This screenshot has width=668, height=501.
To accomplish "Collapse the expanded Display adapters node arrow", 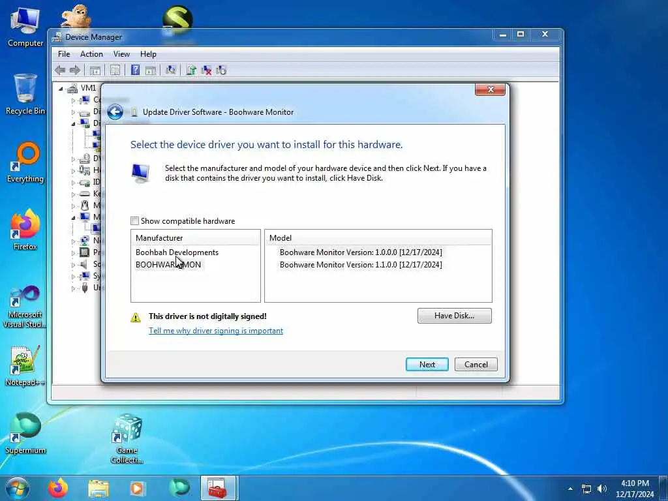I will click(x=73, y=123).
